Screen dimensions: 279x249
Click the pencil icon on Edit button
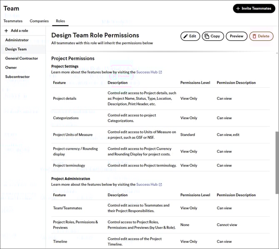[x=185, y=36]
